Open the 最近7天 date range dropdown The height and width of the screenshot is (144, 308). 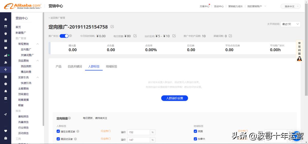pos(291,24)
